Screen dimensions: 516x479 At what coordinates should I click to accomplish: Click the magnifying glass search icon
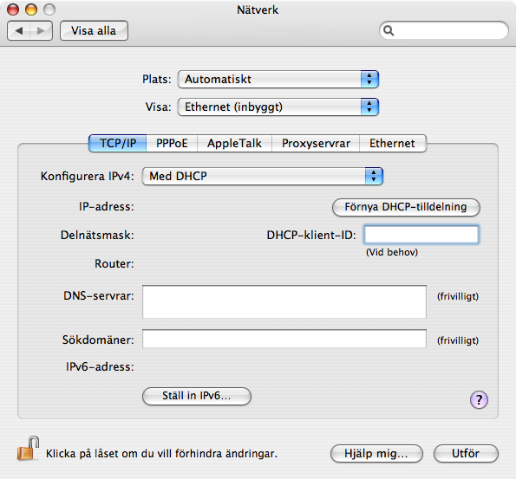click(389, 30)
